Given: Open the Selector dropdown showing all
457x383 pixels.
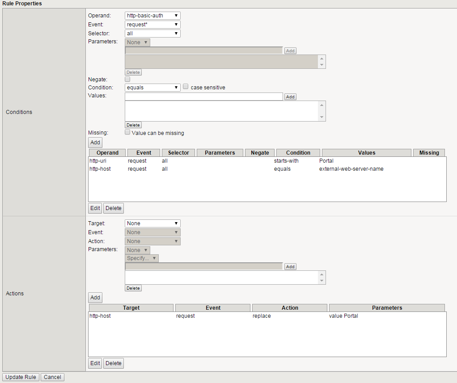Looking at the screenshot, I should coord(152,33).
